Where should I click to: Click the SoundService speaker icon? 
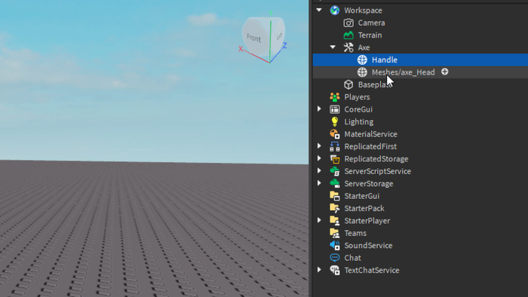tap(334, 245)
